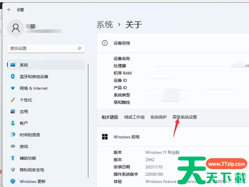This screenshot has height=187, width=249.
Task: Click the 处理器 label
Action: [120, 66]
